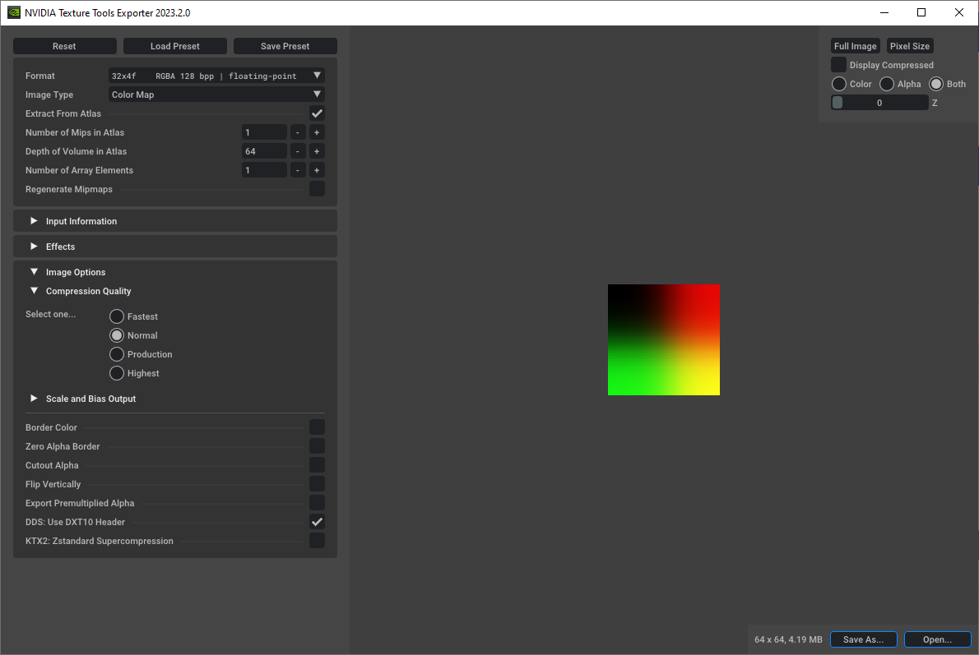The height and width of the screenshot is (655, 979).
Task: Decrease Number of Array Elements
Action: [297, 170]
